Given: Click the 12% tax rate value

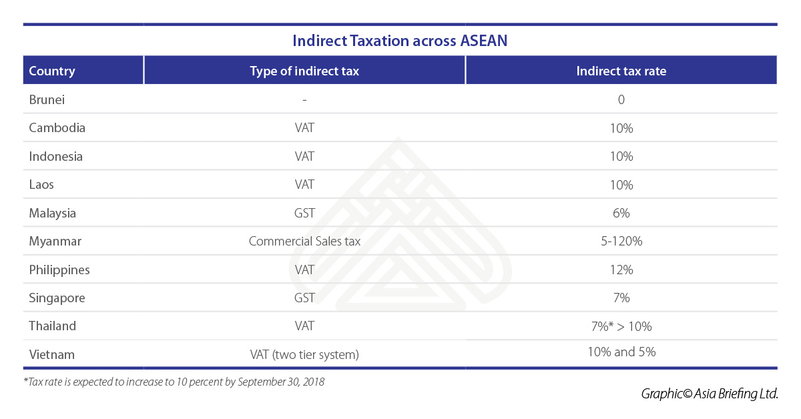Looking at the screenshot, I should click(621, 270).
